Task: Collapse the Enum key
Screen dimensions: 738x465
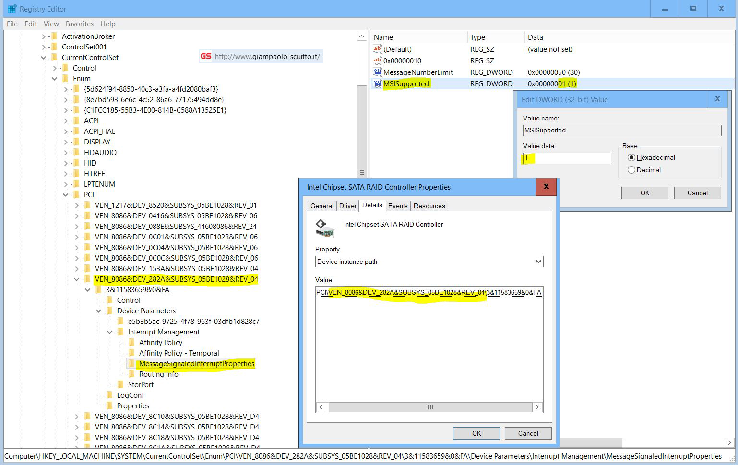Action: click(54, 79)
